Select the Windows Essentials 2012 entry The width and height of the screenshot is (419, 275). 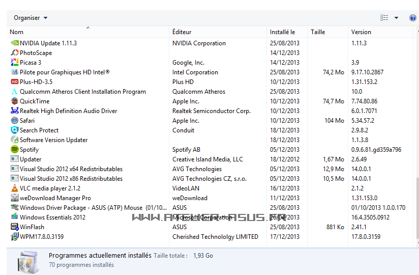tap(52, 217)
